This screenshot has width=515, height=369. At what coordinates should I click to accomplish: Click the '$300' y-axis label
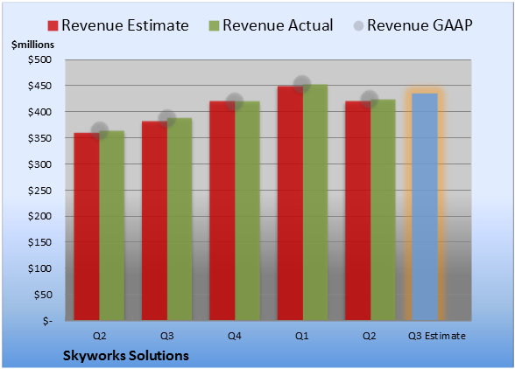(39, 164)
